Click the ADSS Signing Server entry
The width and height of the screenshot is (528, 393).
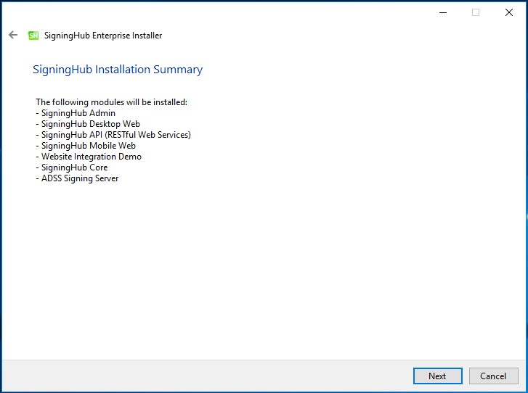(77, 178)
